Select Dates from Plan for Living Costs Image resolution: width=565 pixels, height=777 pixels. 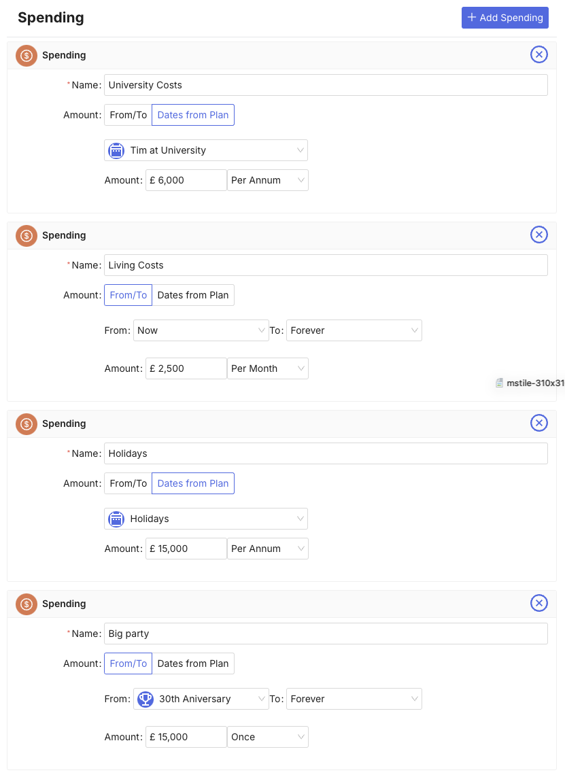point(193,295)
